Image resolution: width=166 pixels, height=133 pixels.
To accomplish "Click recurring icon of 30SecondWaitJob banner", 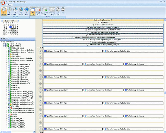I will tap(93, 25).
